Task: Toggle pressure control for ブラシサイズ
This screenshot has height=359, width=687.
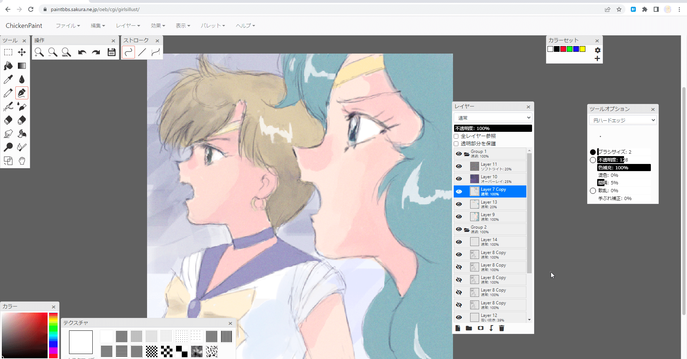Action: pos(593,152)
